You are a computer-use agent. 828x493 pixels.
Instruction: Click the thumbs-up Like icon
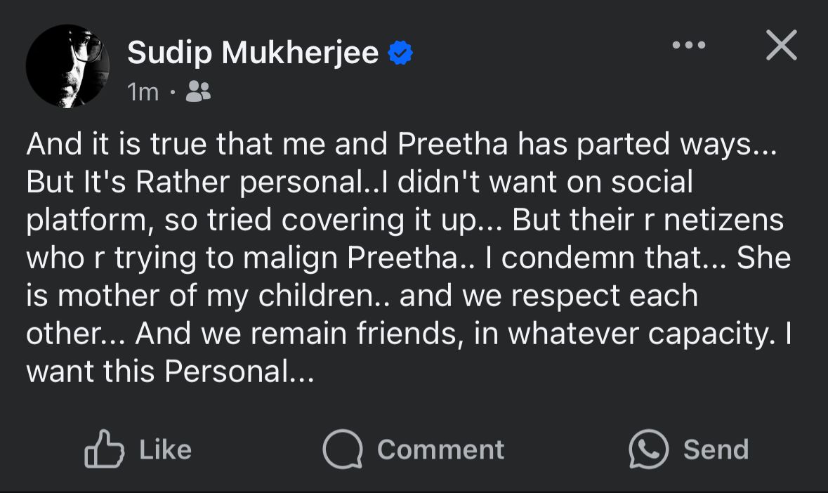tap(103, 449)
